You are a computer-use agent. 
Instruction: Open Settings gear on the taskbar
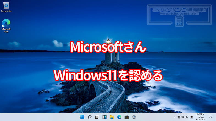click(x=134, y=117)
